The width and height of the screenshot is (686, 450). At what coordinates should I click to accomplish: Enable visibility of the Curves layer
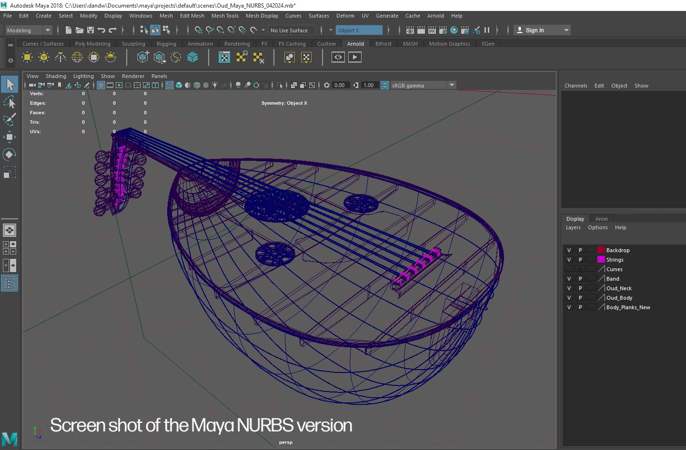[x=569, y=269]
